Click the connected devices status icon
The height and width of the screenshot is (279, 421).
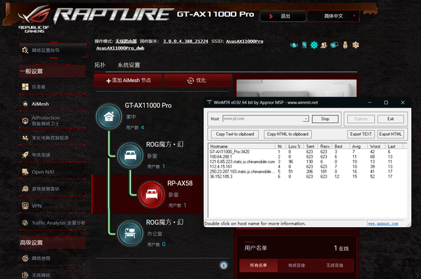coord(334,45)
